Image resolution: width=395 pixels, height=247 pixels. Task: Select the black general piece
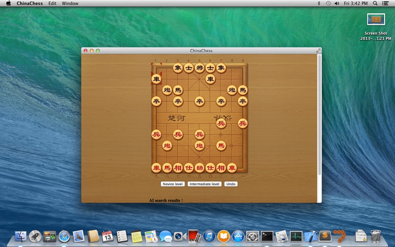(x=199, y=68)
